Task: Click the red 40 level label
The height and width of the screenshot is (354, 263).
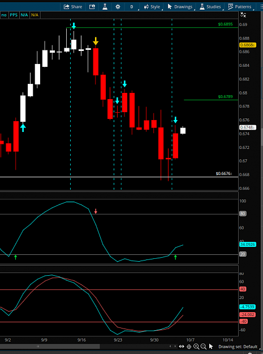Action: 243,289
